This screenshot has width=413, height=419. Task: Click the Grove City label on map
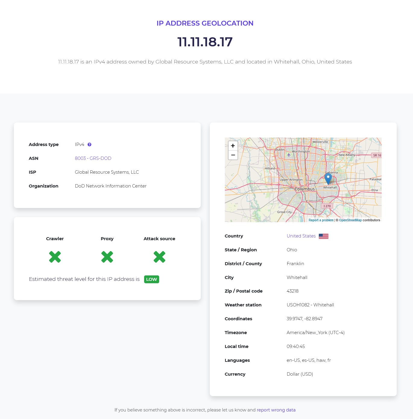point(285,212)
